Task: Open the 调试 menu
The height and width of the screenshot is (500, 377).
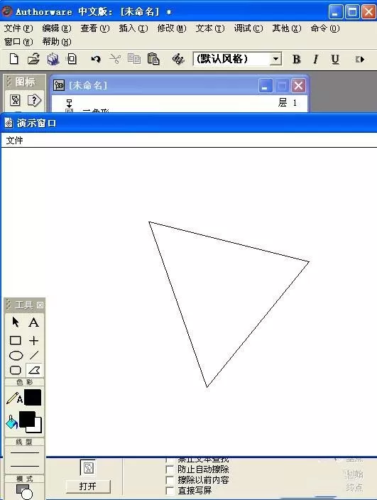Action: click(x=248, y=28)
